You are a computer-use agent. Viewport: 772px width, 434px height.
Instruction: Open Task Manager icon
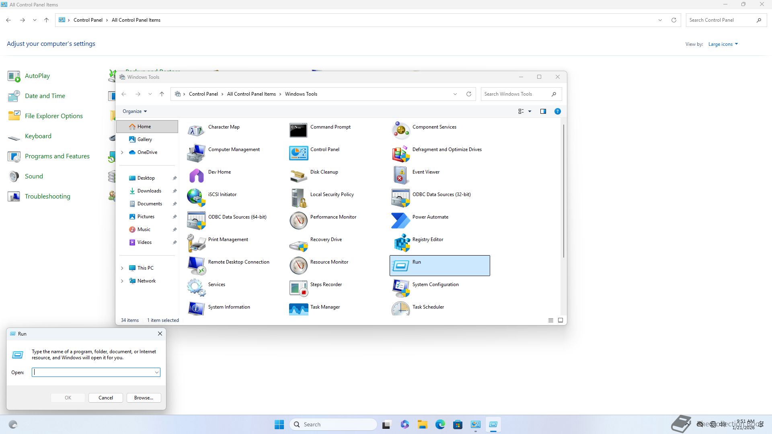298,309
